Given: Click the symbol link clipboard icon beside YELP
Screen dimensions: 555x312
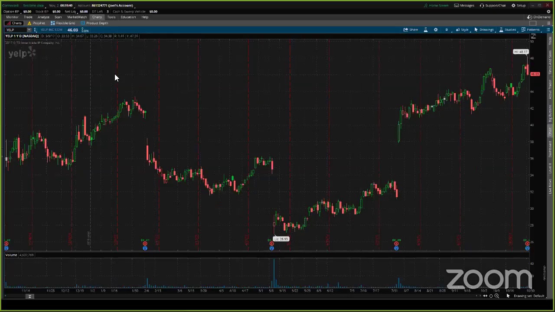Looking at the screenshot, I should (35, 30).
